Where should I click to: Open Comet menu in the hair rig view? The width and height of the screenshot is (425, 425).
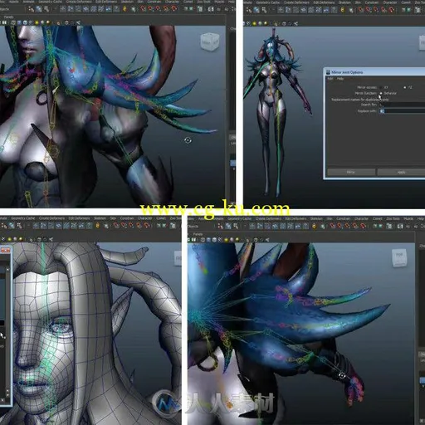pos(377,218)
